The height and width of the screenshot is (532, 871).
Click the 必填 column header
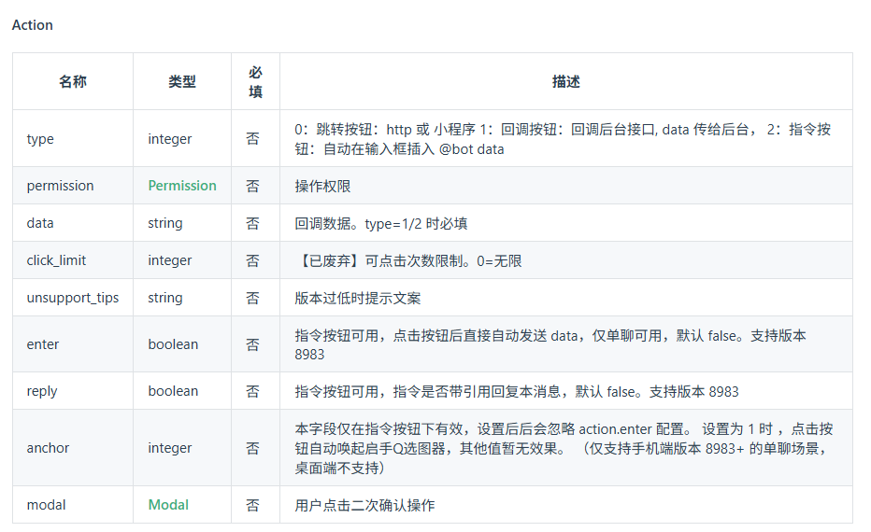click(x=255, y=82)
